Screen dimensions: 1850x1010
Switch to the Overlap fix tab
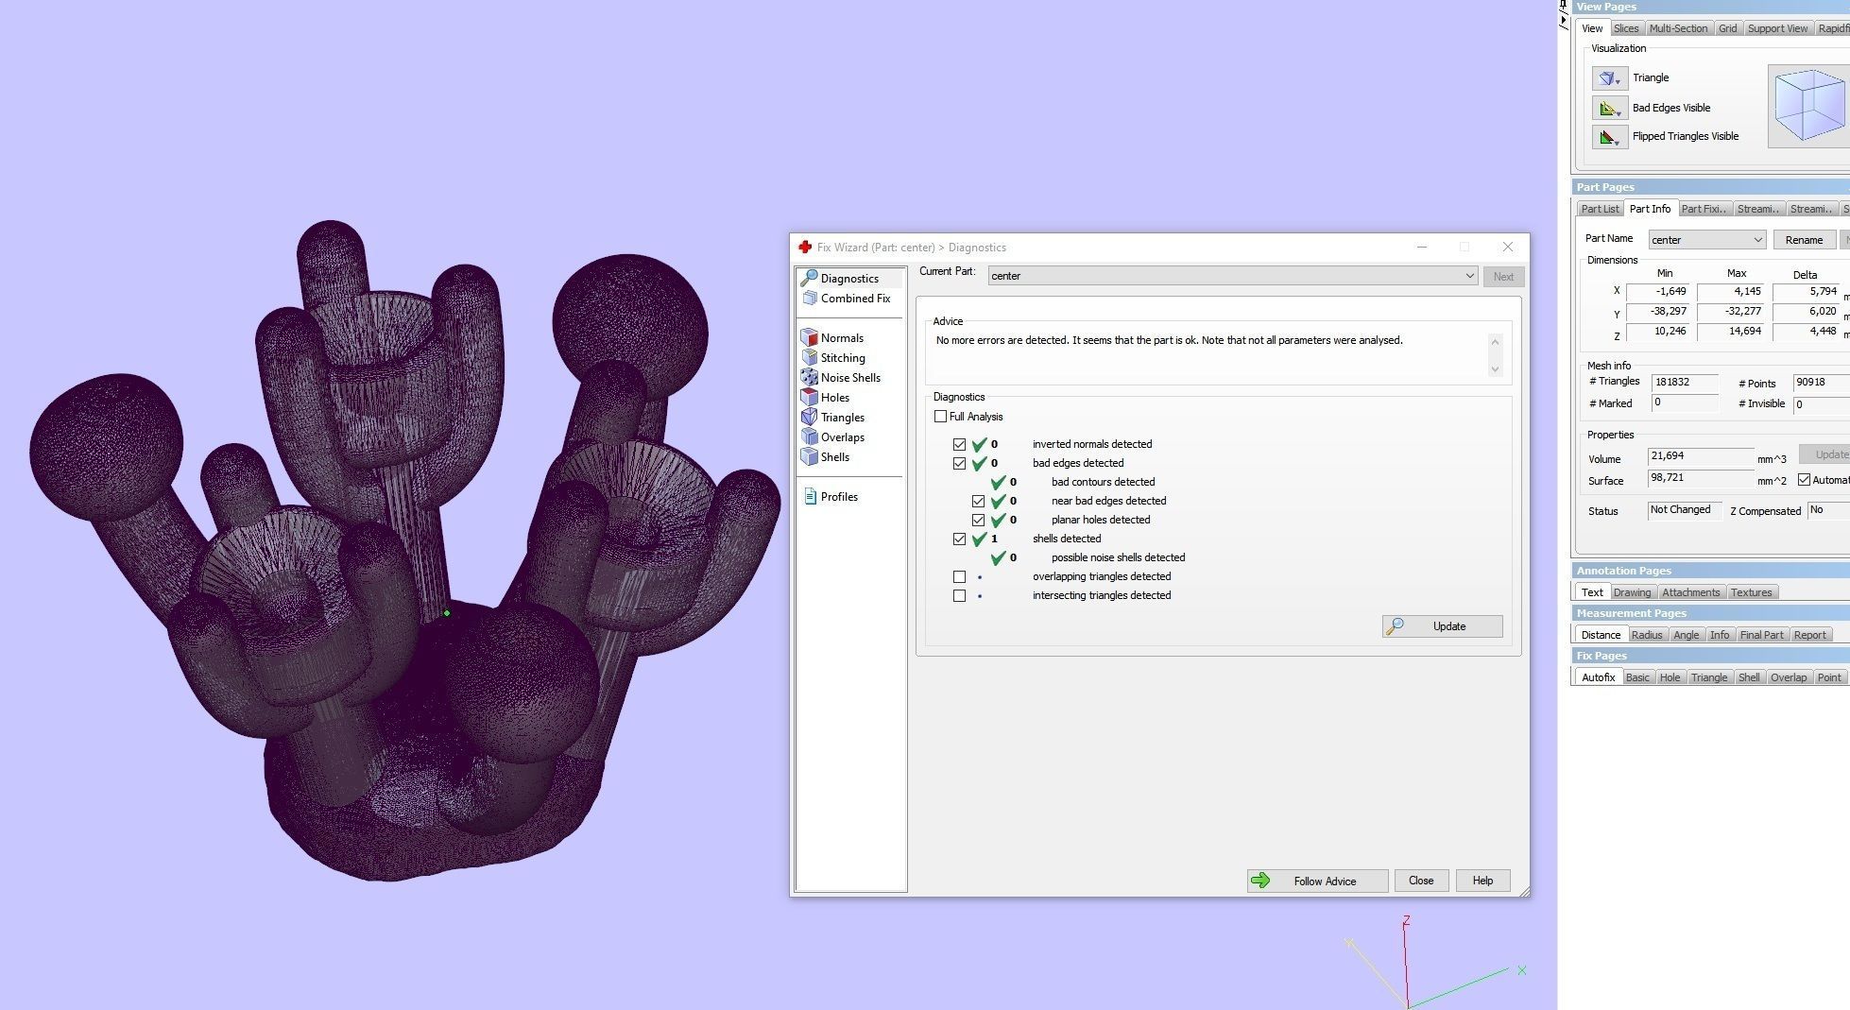tap(1788, 677)
